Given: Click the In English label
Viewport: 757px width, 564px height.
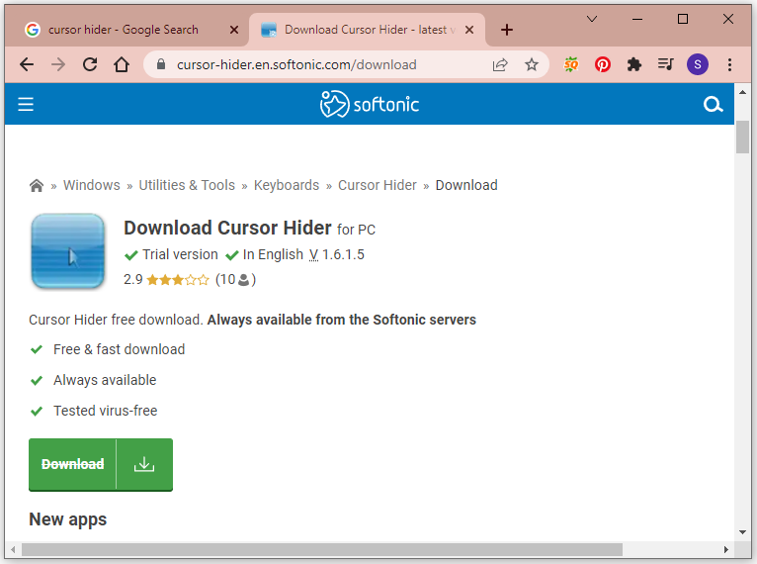Looking at the screenshot, I should click(x=273, y=254).
